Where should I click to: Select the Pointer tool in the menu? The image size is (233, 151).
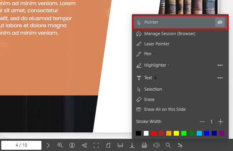click(180, 22)
